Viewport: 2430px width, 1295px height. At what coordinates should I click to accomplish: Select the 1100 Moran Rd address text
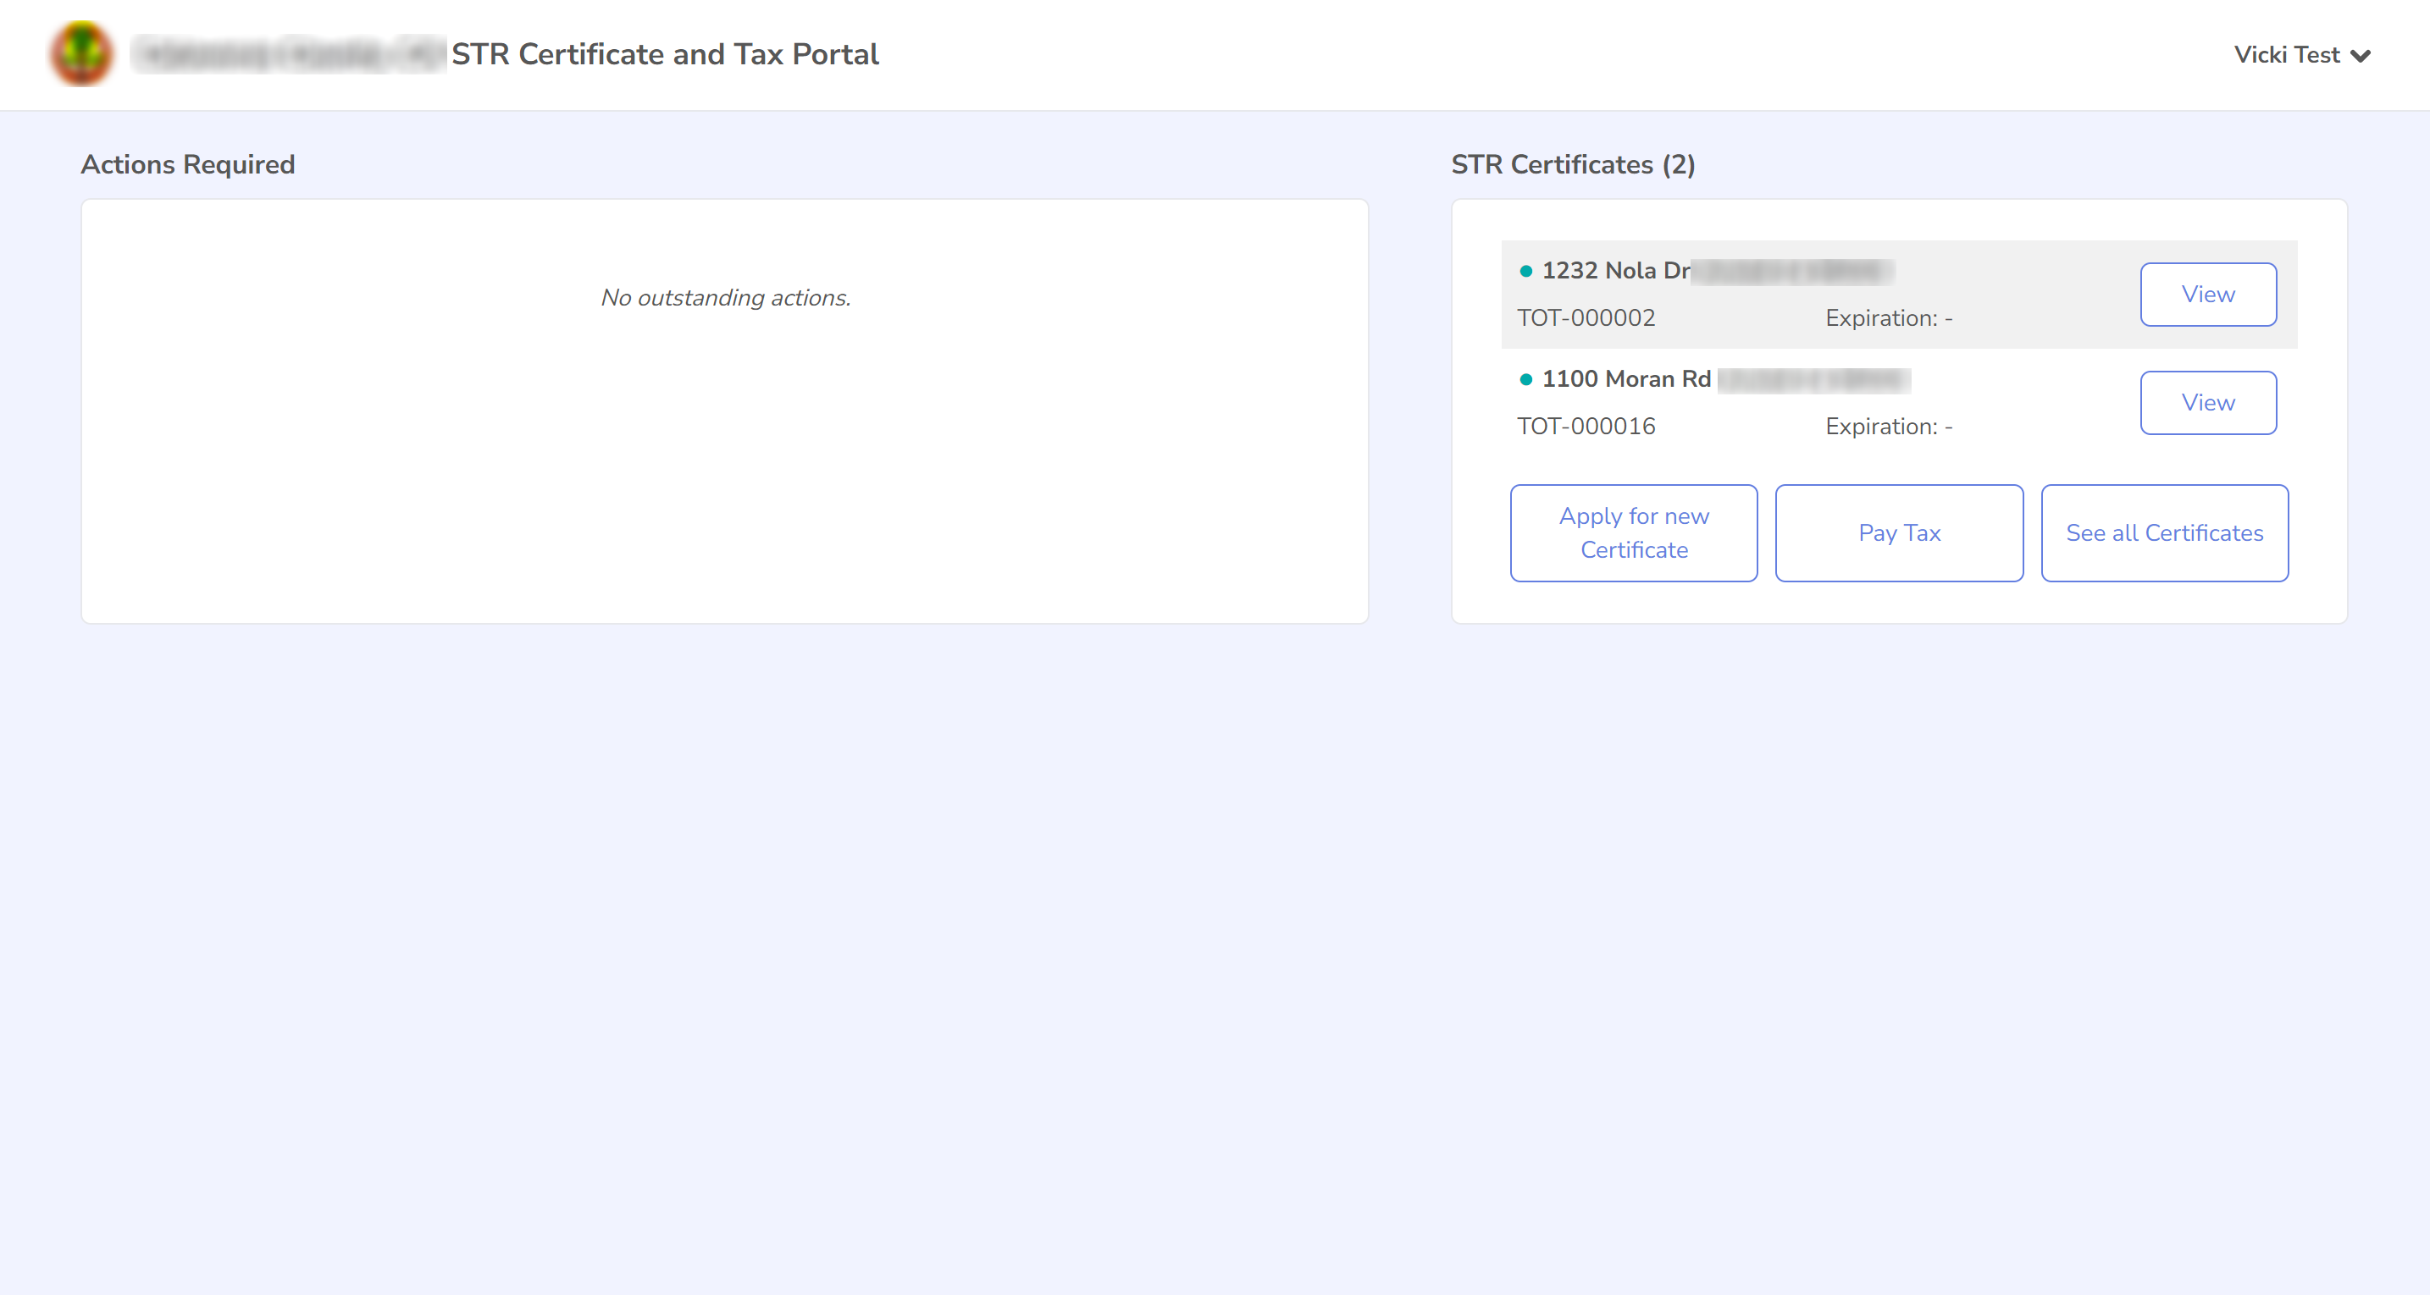(1625, 379)
